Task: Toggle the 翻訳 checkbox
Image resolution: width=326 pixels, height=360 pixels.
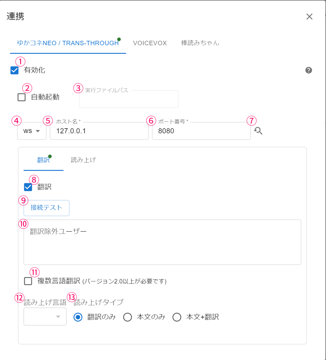Action: click(28, 187)
